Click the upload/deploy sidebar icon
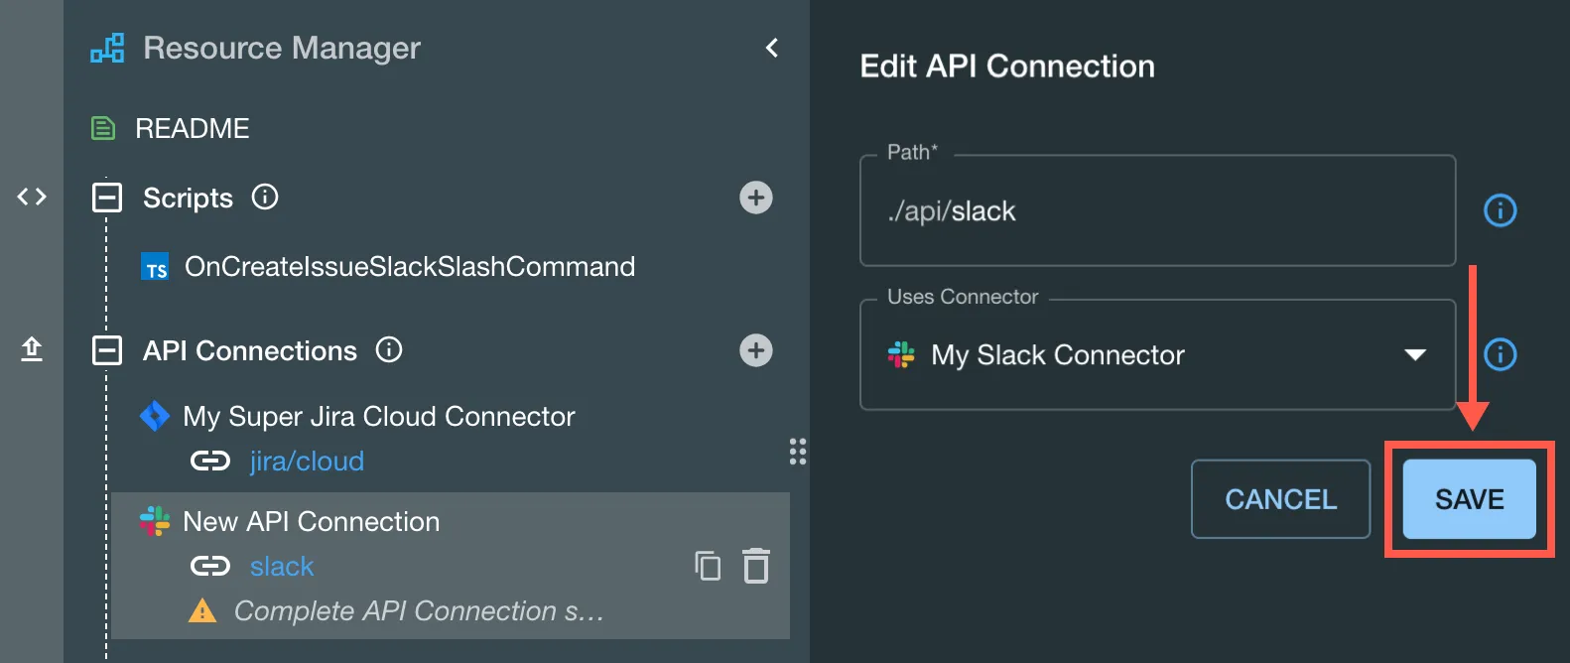This screenshot has height=663, width=1570. [x=32, y=349]
